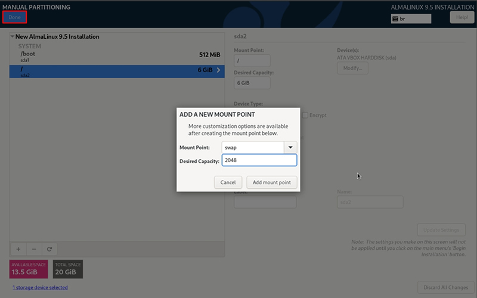
Task: Click the minus icon to remove partition
Action: tap(34, 249)
